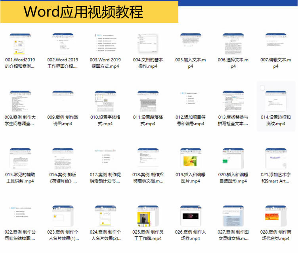The image size is (298, 253).
Task: Click the file name 021.添加艺术字和Smart Art...
Action: [275, 178]
